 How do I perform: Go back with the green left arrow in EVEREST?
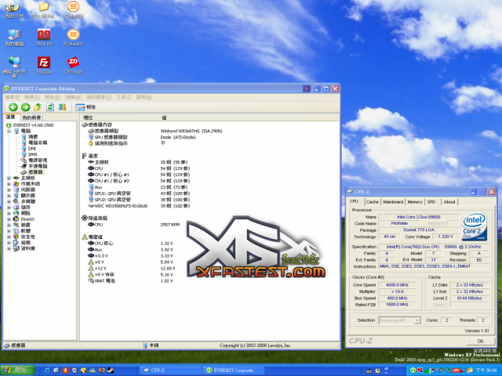click(13, 107)
